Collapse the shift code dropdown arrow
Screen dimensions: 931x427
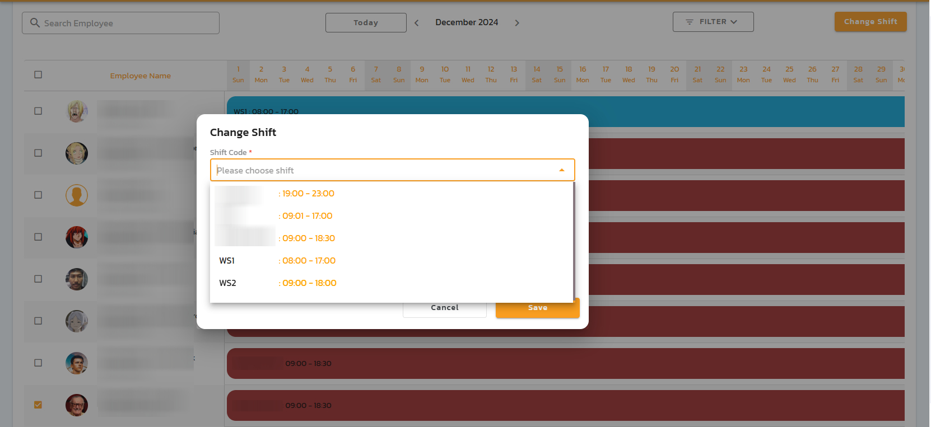tap(562, 170)
